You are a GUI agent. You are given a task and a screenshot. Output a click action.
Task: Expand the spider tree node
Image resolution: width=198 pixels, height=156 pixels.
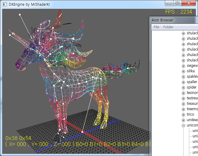click(x=183, y=88)
